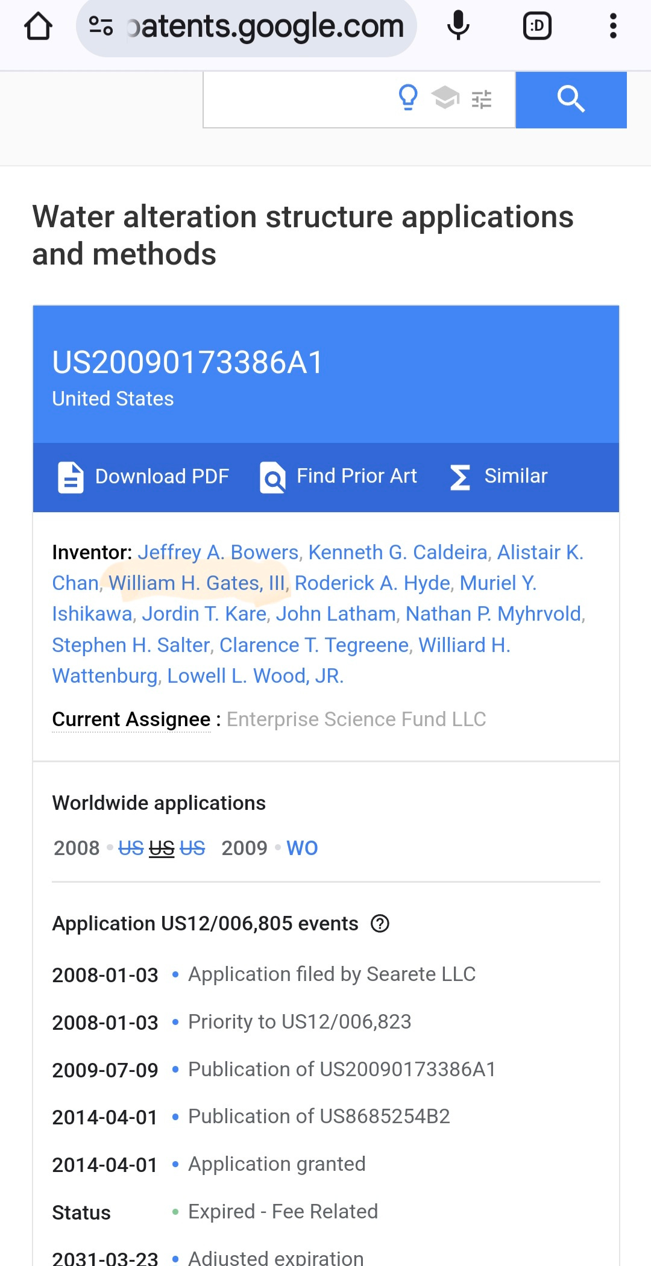Viewport: 651px width, 1266px height.
Task: Select the underlined black US application
Action: click(x=162, y=848)
